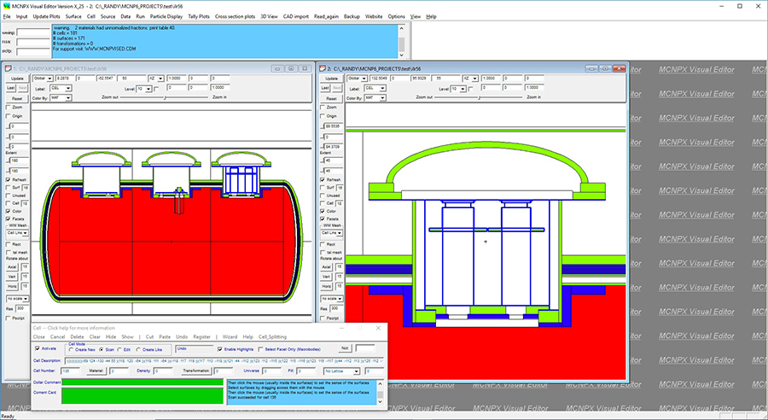The image size is (768, 420).
Task: Open the Global dropdown in plot window 2
Action: pos(364,79)
